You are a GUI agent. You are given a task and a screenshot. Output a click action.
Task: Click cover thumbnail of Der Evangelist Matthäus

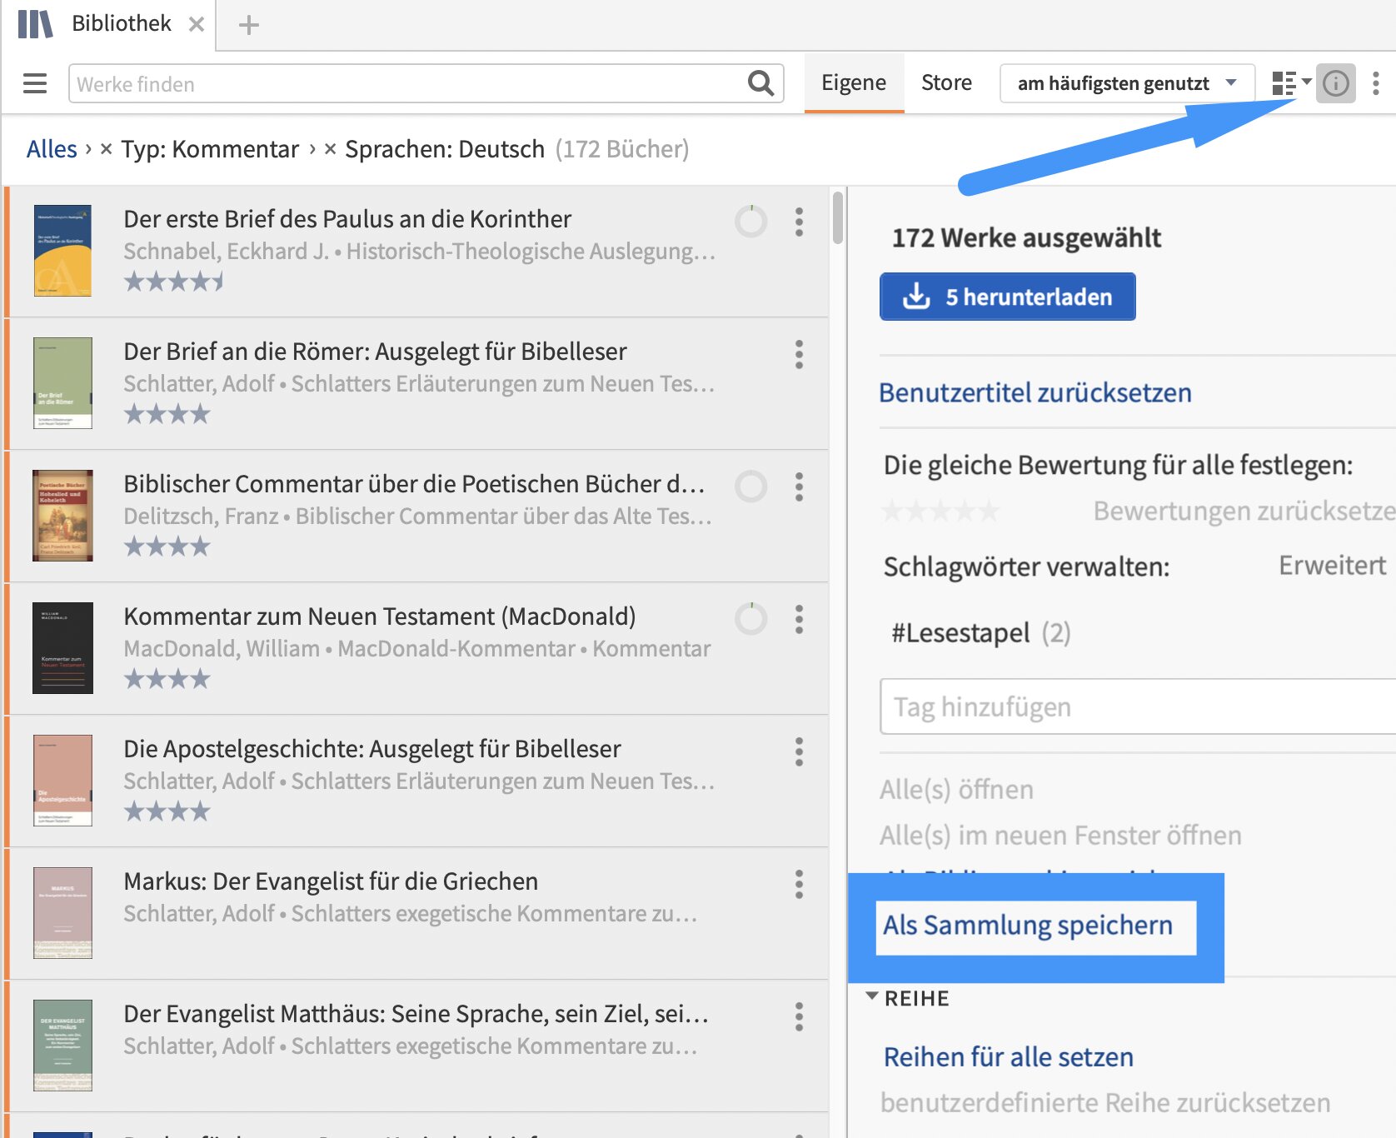coord(62,1046)
